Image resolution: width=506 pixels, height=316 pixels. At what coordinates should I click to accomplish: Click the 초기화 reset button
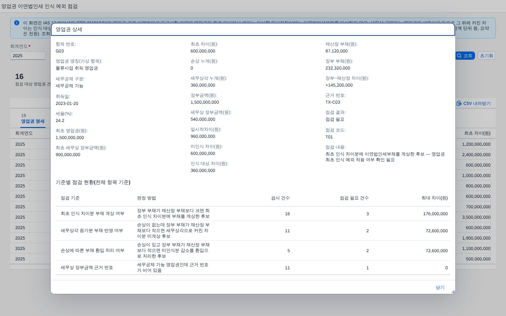click(486, 56)
